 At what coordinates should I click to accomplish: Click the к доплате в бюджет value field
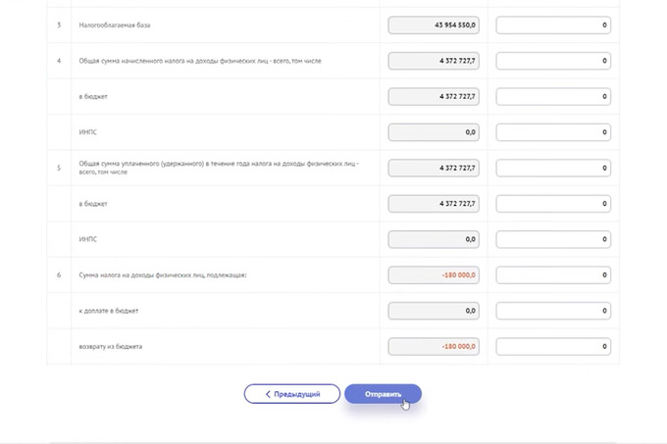tap(434, 311)
